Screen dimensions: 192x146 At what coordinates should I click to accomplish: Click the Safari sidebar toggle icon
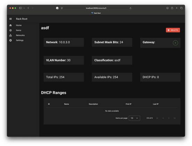coord(21,8)
